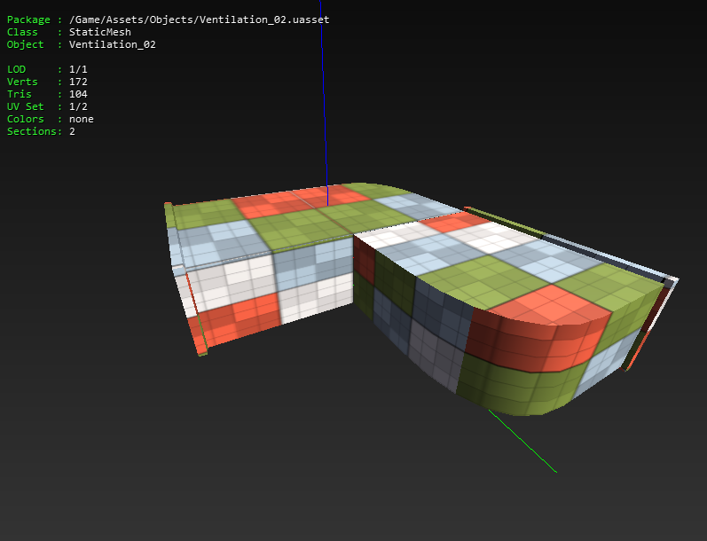This screenshot has height=541, width=707.
Task: Click the LOD value 1/1
Action: (78, 69)
